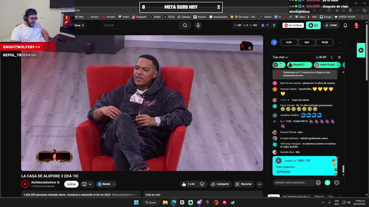
Task: Open the Alofokeradioshow channel name link
Action: [44, 182]
